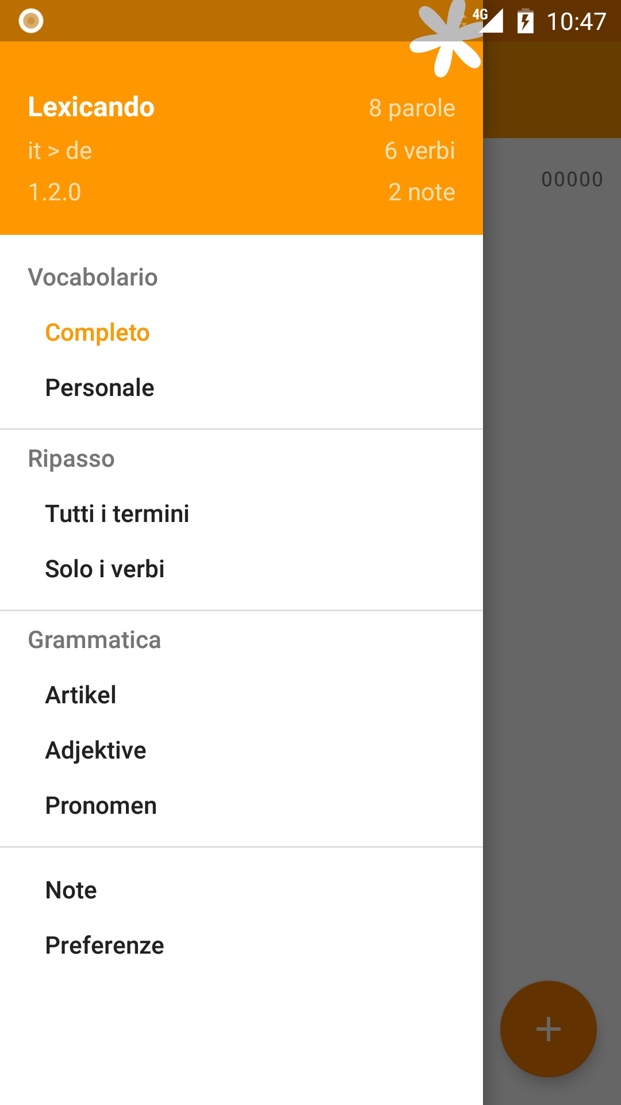Image resolution: width=621 pixels, height=1105 pixels.
Task: Open Preferenze settings
Action: coord(105,946)
